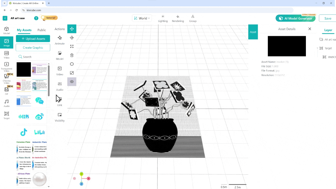Select the Chroma Video asset category
The width and height of the screenshot is (336, 189).
[x=6, y=78]
